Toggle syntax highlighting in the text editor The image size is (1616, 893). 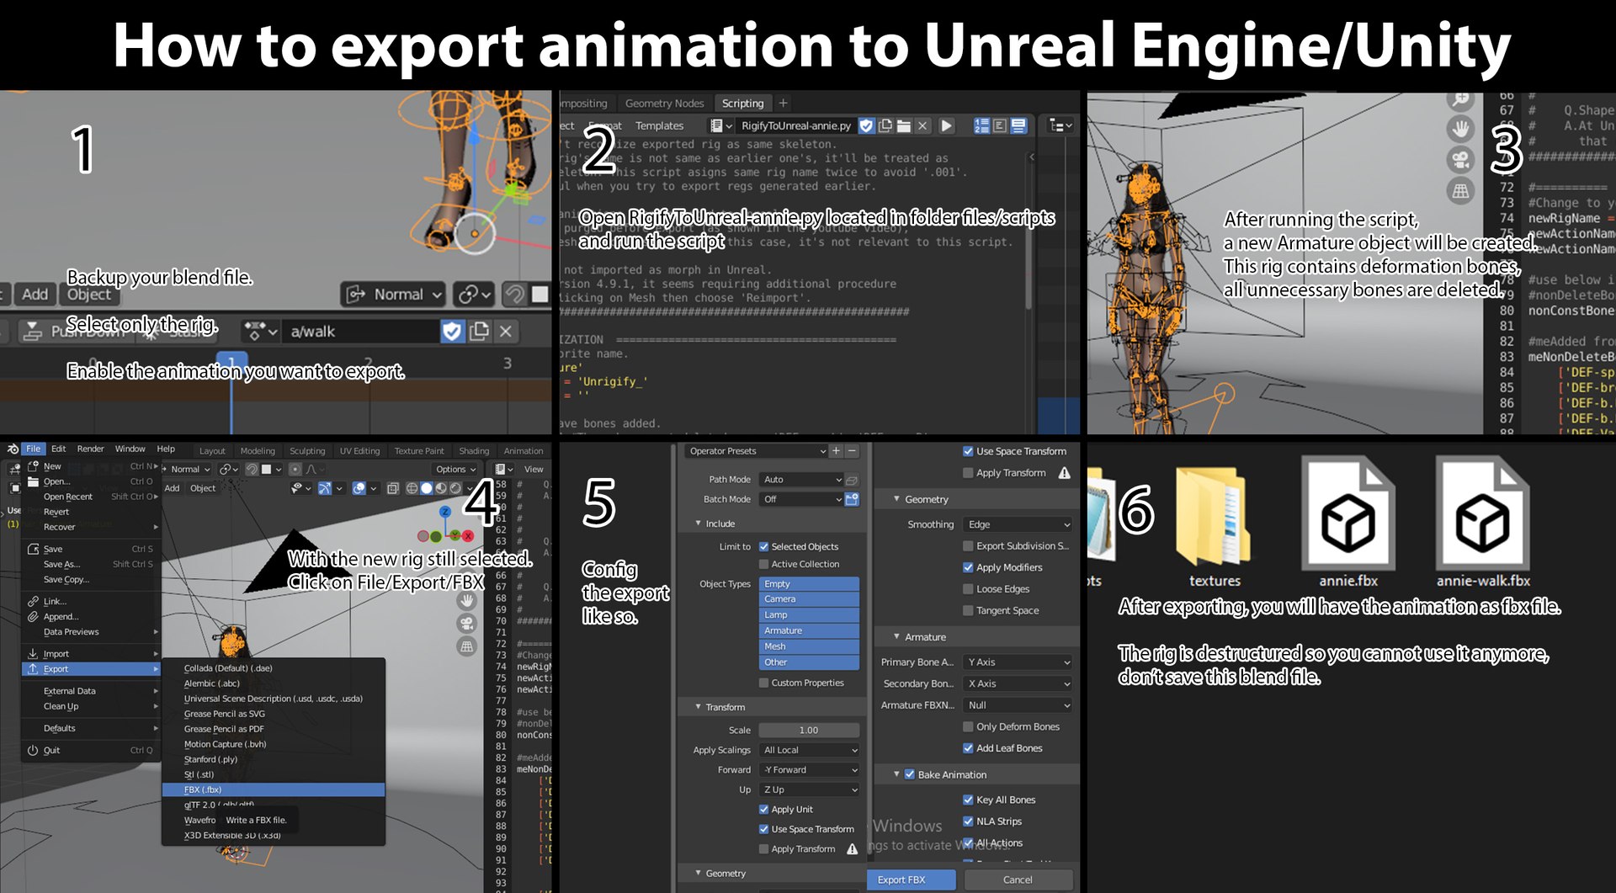point(1018,125)
